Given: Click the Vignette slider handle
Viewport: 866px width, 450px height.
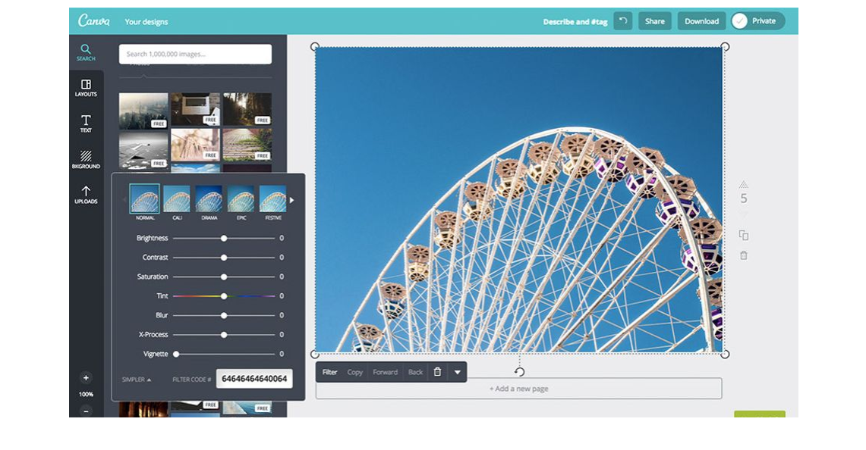Looking at the screenshot, I should [x=176, y=354].
